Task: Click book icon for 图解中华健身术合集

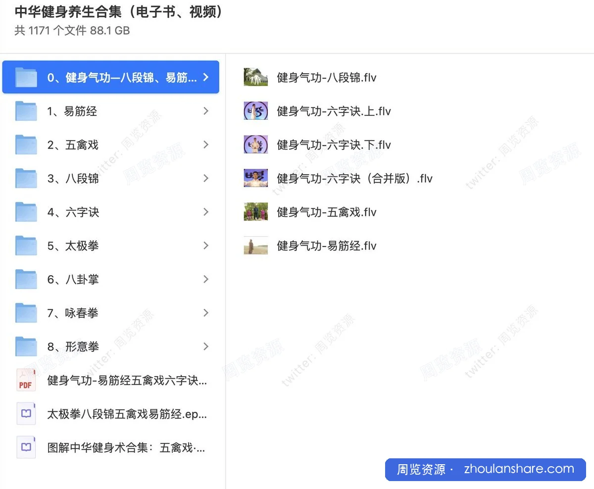Action: coord(26,447)
